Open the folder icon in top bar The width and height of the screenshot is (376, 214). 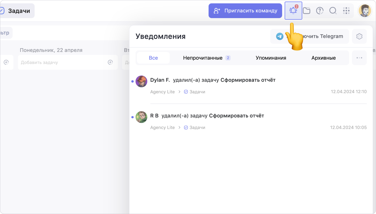point(307,11)
